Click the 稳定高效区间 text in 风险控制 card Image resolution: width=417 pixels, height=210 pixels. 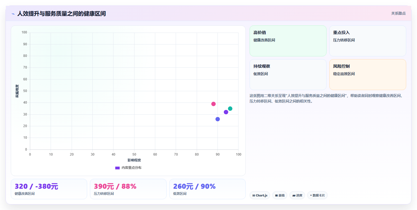pyautogui.click(x=344, y=74)
